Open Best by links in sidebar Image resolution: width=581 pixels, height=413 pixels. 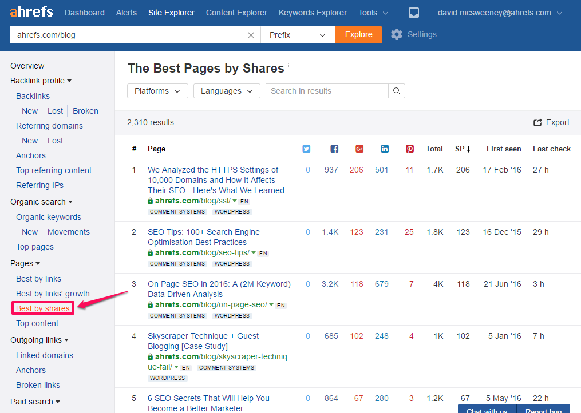(x=38, y=279)
